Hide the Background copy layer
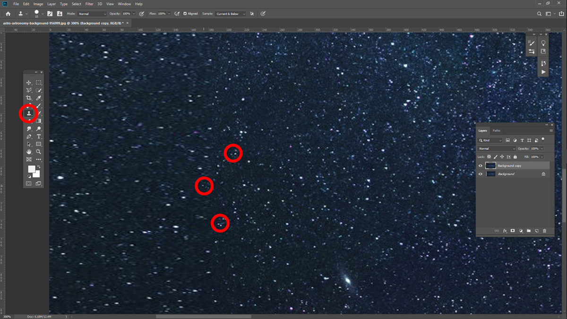567x319 pixels. point(481,166)
